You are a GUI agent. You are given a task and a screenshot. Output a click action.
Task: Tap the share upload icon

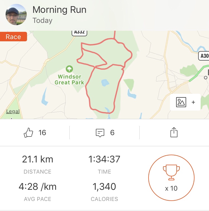pos(174,132)
